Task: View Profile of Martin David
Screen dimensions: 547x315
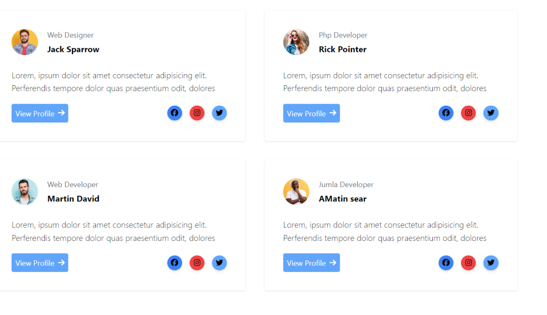Action: [40, 263]
